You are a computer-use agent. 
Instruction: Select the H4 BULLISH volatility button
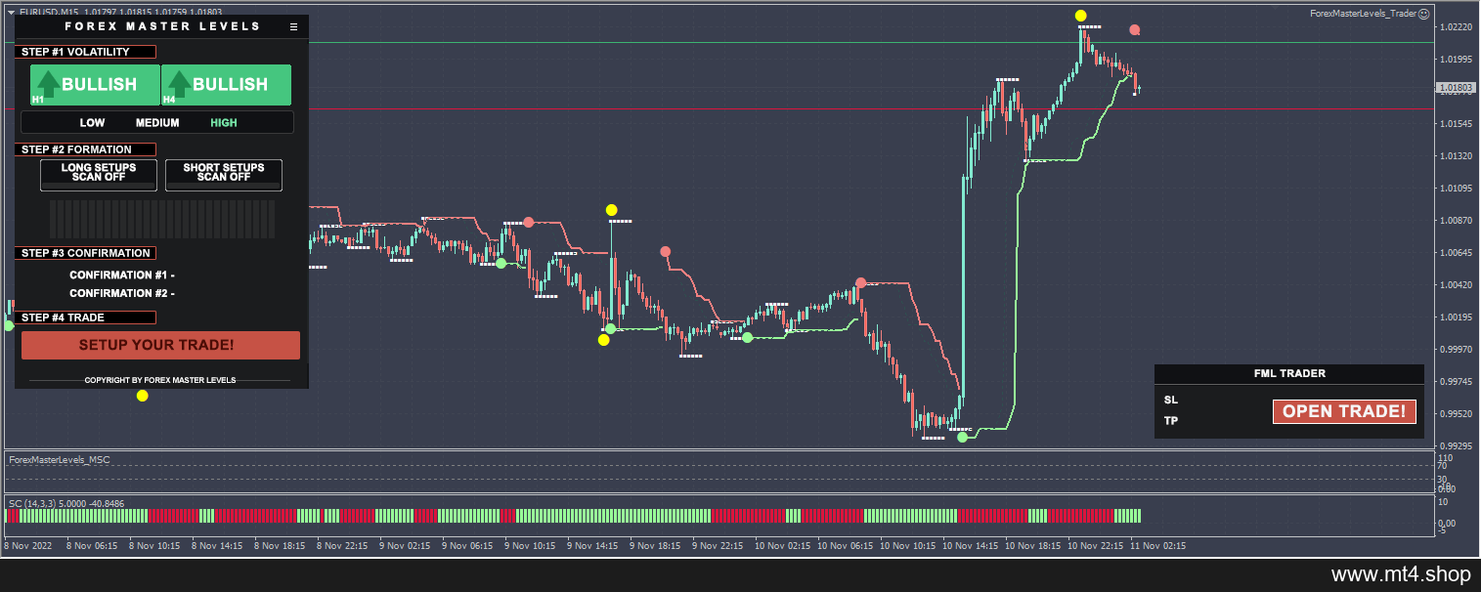coord(227,85)
